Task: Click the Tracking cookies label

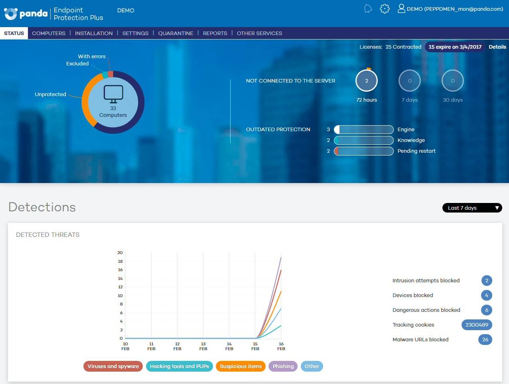Action: point(413,325)
